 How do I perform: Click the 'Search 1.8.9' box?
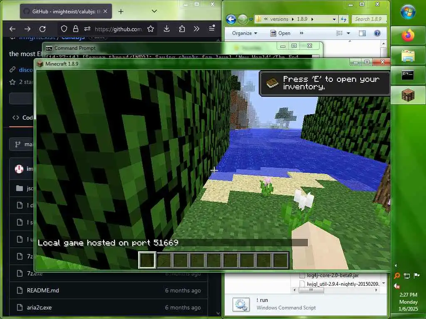coord(369,19)
